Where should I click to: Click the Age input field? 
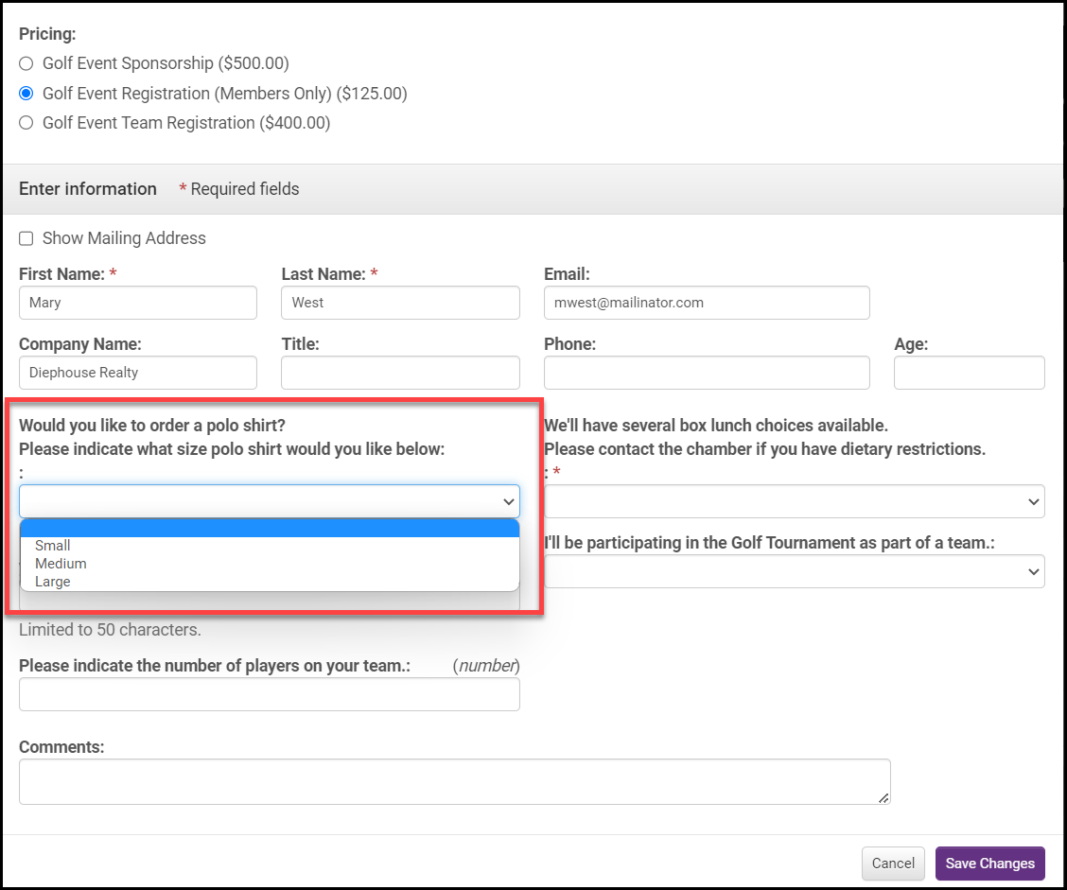pyautogui.click(x=969, y=373)
